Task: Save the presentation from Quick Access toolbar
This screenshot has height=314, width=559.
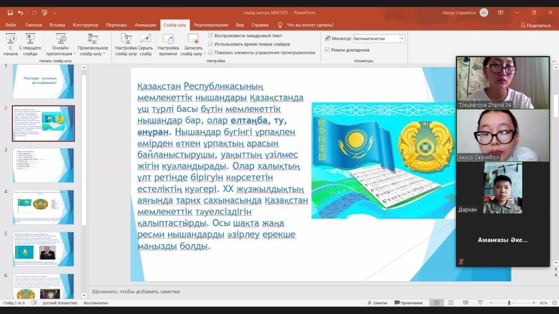Action: (x=10, y=13)
